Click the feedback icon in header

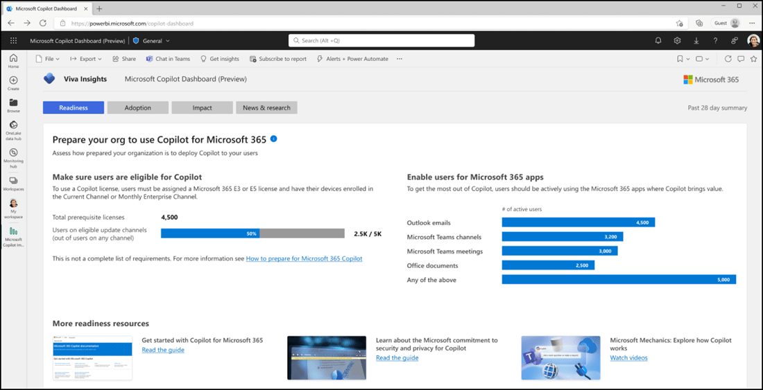(734, 41)
